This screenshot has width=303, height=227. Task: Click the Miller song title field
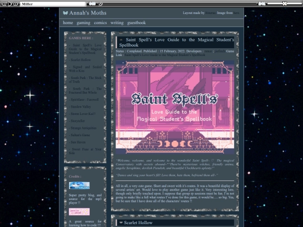pyautogui.click(x=53, y=4)
